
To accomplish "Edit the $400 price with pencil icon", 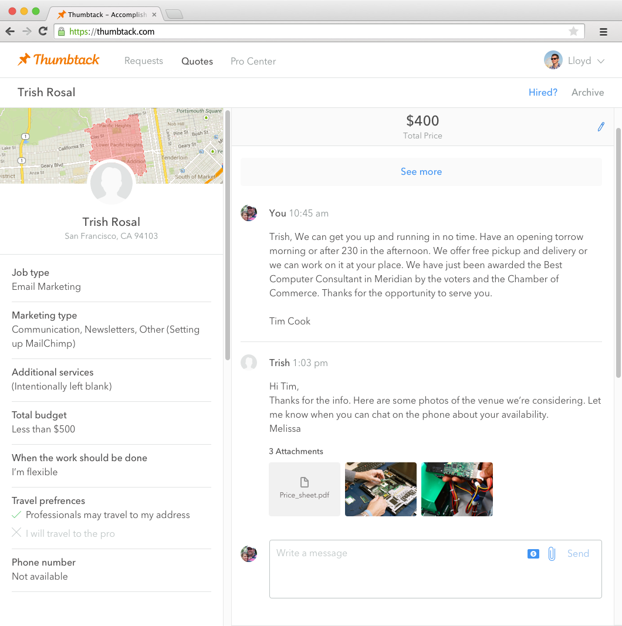I will click(x=601, y=127).
